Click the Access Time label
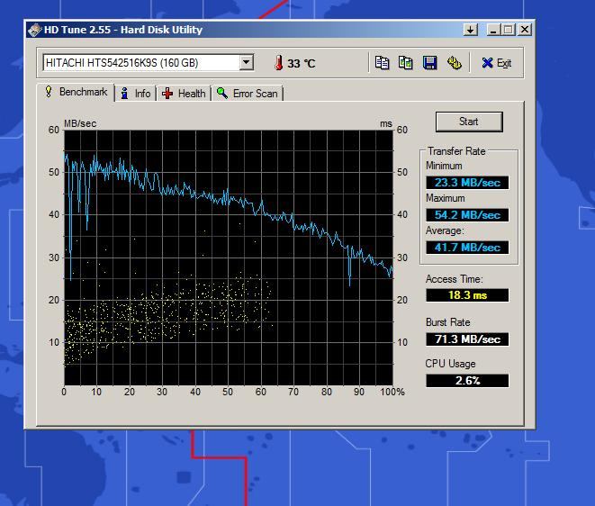This screenshot has width=595, height=506. [454, 279]
